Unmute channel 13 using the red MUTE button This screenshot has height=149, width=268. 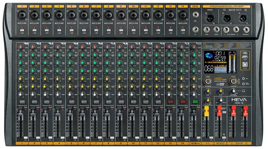click(171, 102)
